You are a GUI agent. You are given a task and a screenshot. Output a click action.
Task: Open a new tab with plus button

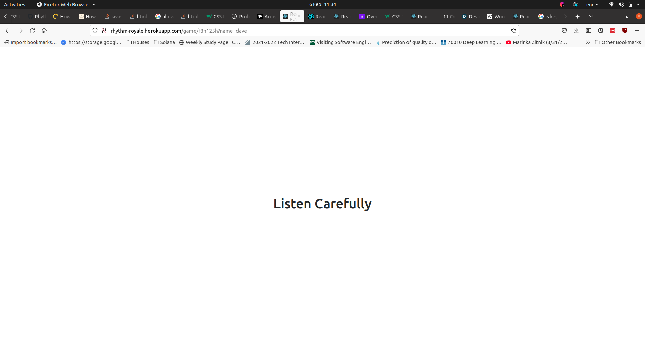click(578, 16)
